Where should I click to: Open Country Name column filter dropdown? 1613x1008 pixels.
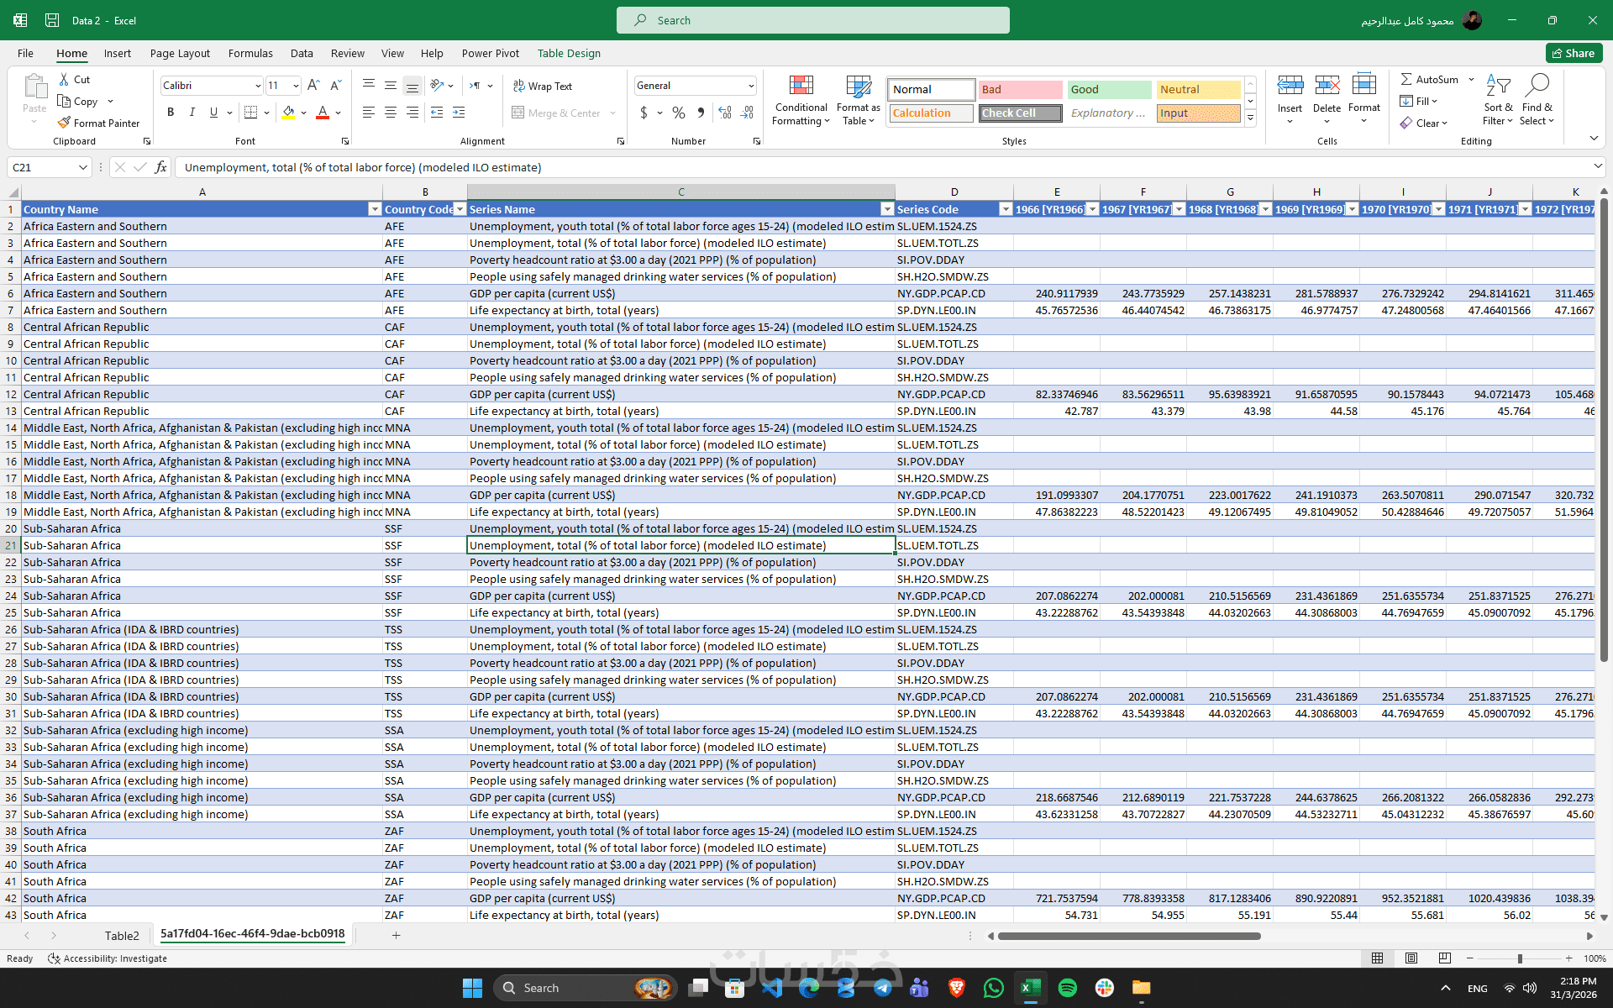pyautogui.click(x=375, y=209)
